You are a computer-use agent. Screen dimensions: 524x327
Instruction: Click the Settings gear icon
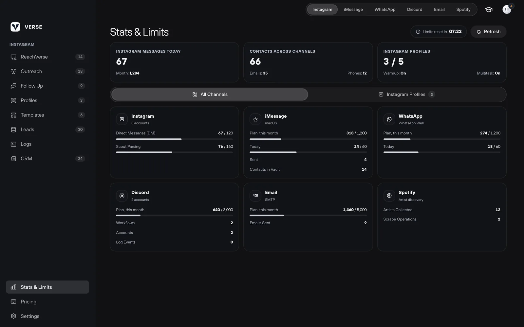coord(13,316)
